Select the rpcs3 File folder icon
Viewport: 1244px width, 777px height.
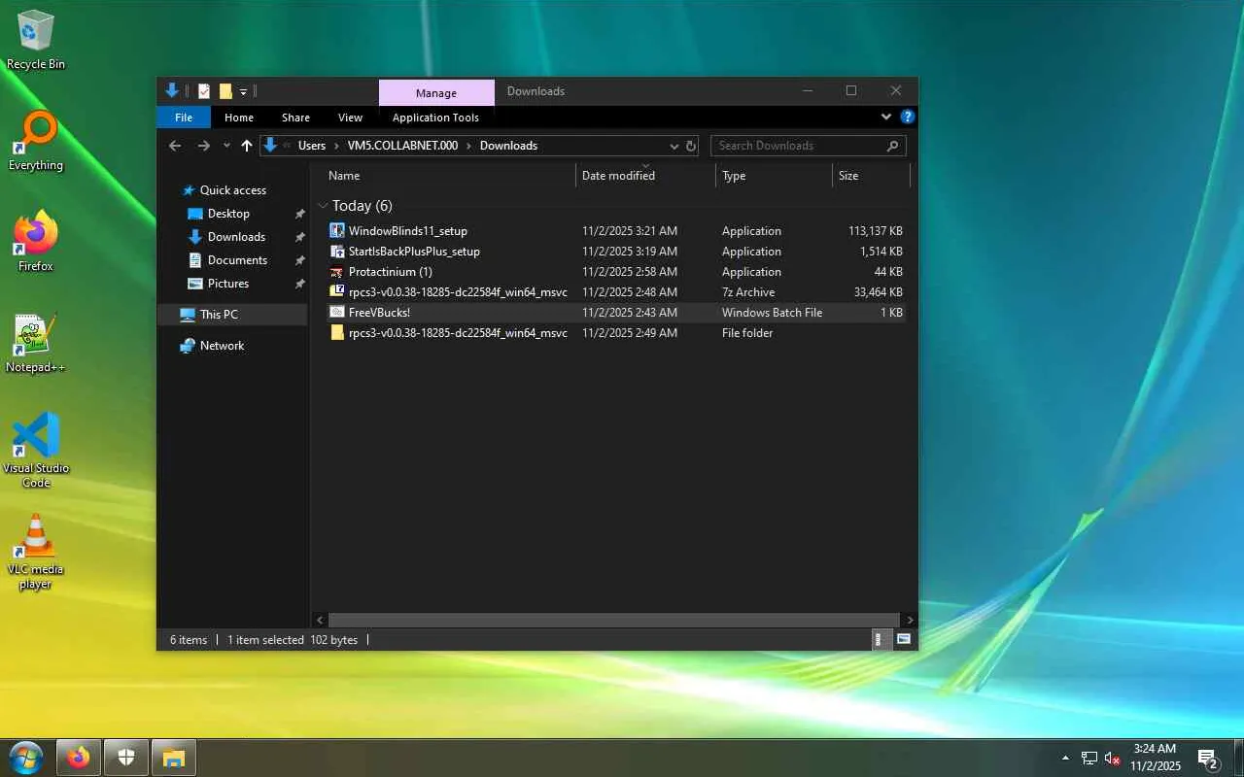[337, 333]
